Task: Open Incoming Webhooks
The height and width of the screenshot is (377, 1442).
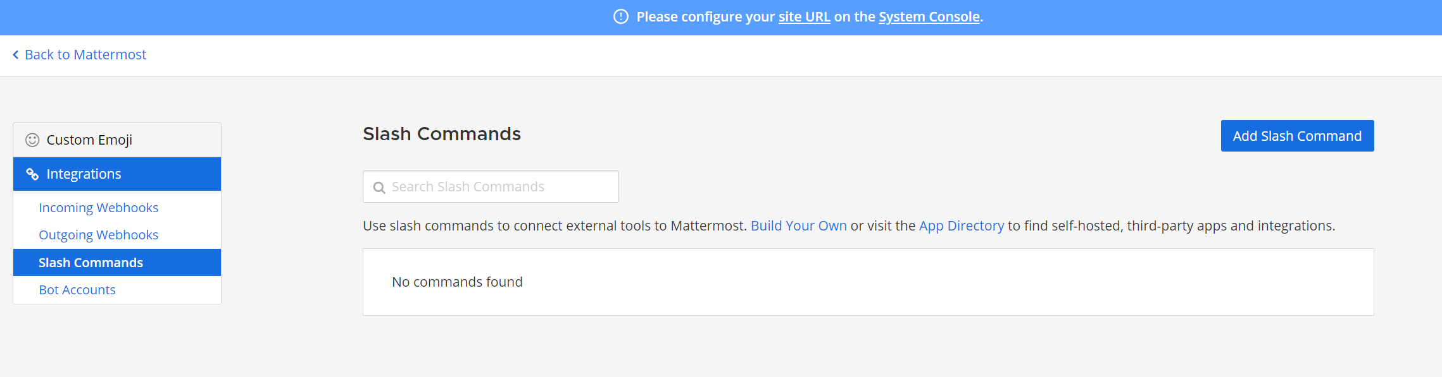Action: [x=99, y=208]
